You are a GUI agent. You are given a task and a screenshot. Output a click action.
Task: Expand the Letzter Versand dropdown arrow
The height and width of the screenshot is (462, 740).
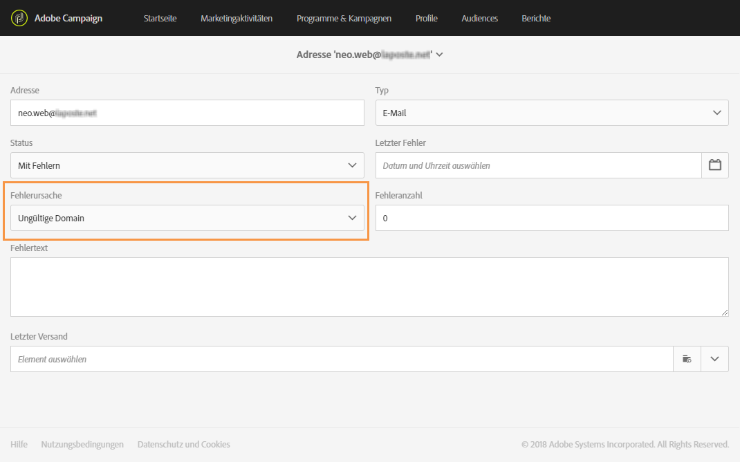pos(714,359)
